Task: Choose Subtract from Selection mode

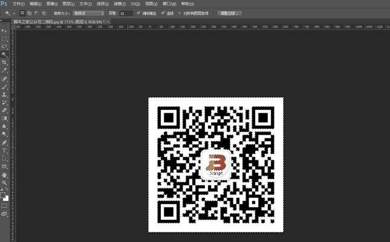Action: tap(36, 13)
